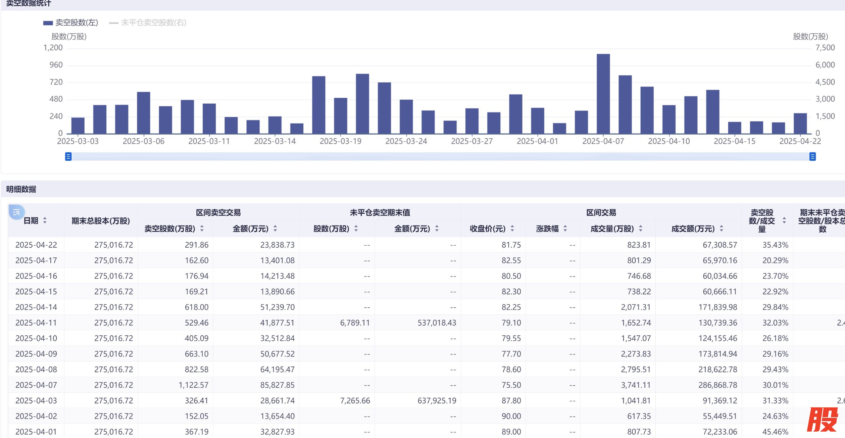Click the 期末总股本(万股) column header

pos(101,221)
